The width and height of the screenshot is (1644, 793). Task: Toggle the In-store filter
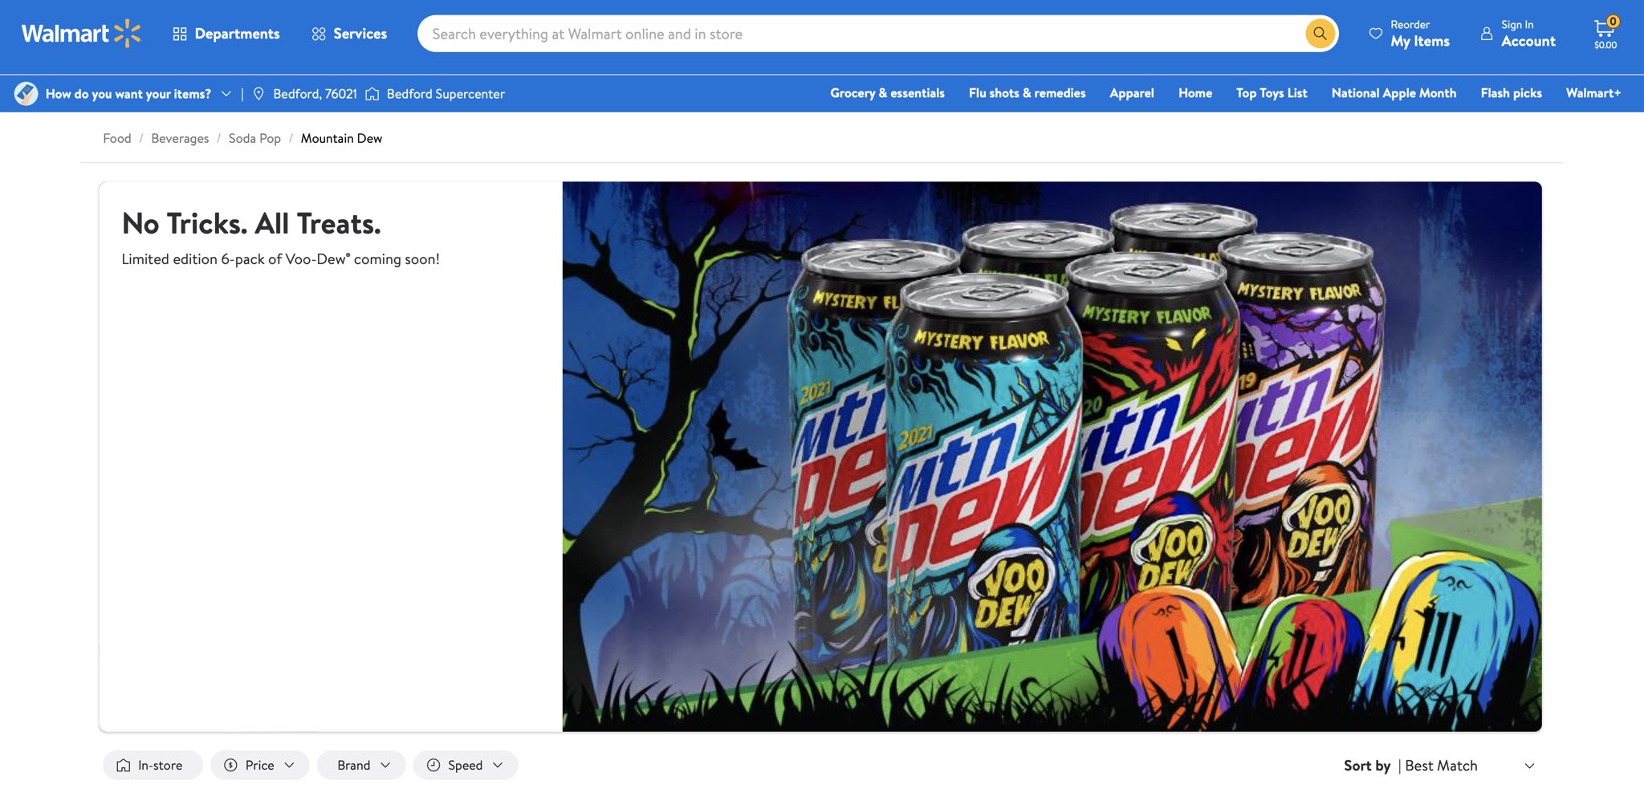(152, 765)
